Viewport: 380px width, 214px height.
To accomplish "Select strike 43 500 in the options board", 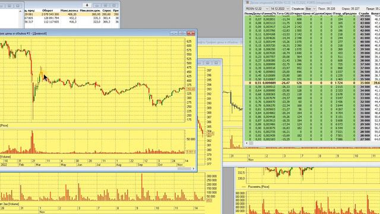I will [365, 19].
